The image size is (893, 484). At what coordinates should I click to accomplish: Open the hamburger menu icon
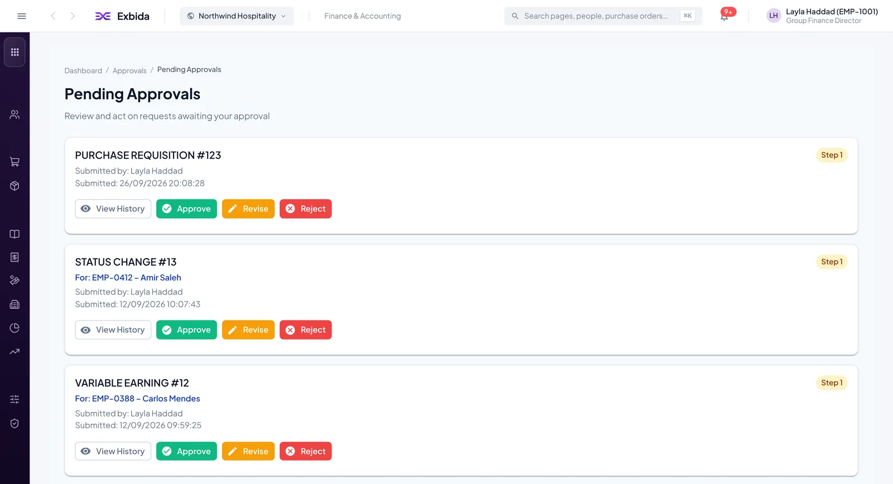[x=22, y=16]
